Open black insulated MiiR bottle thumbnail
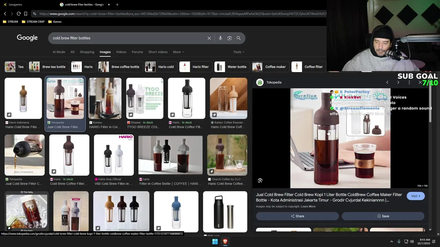 [x=225, y=212]
